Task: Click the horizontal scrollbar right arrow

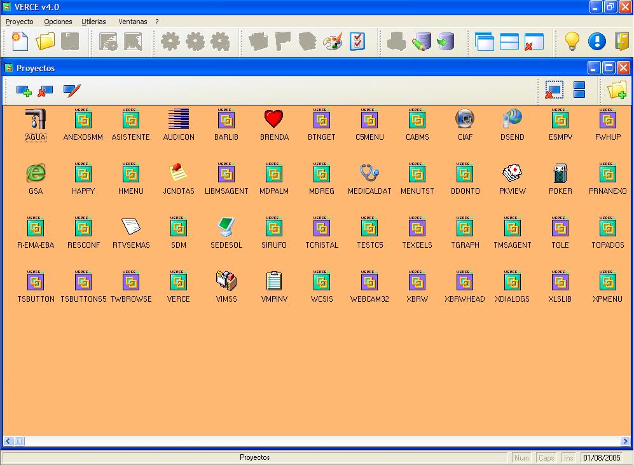Action: pos(625,441)
